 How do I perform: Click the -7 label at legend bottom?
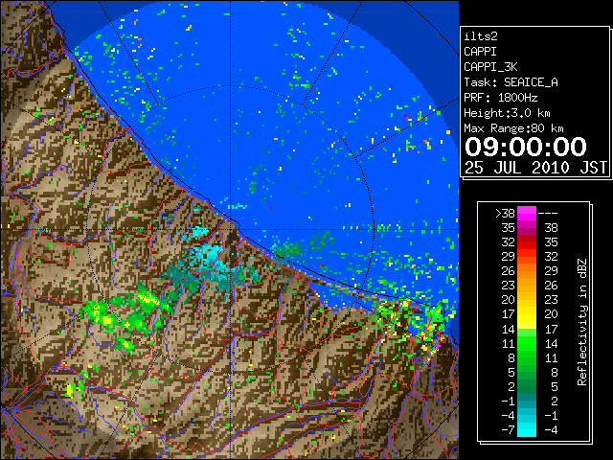point(508,430)
